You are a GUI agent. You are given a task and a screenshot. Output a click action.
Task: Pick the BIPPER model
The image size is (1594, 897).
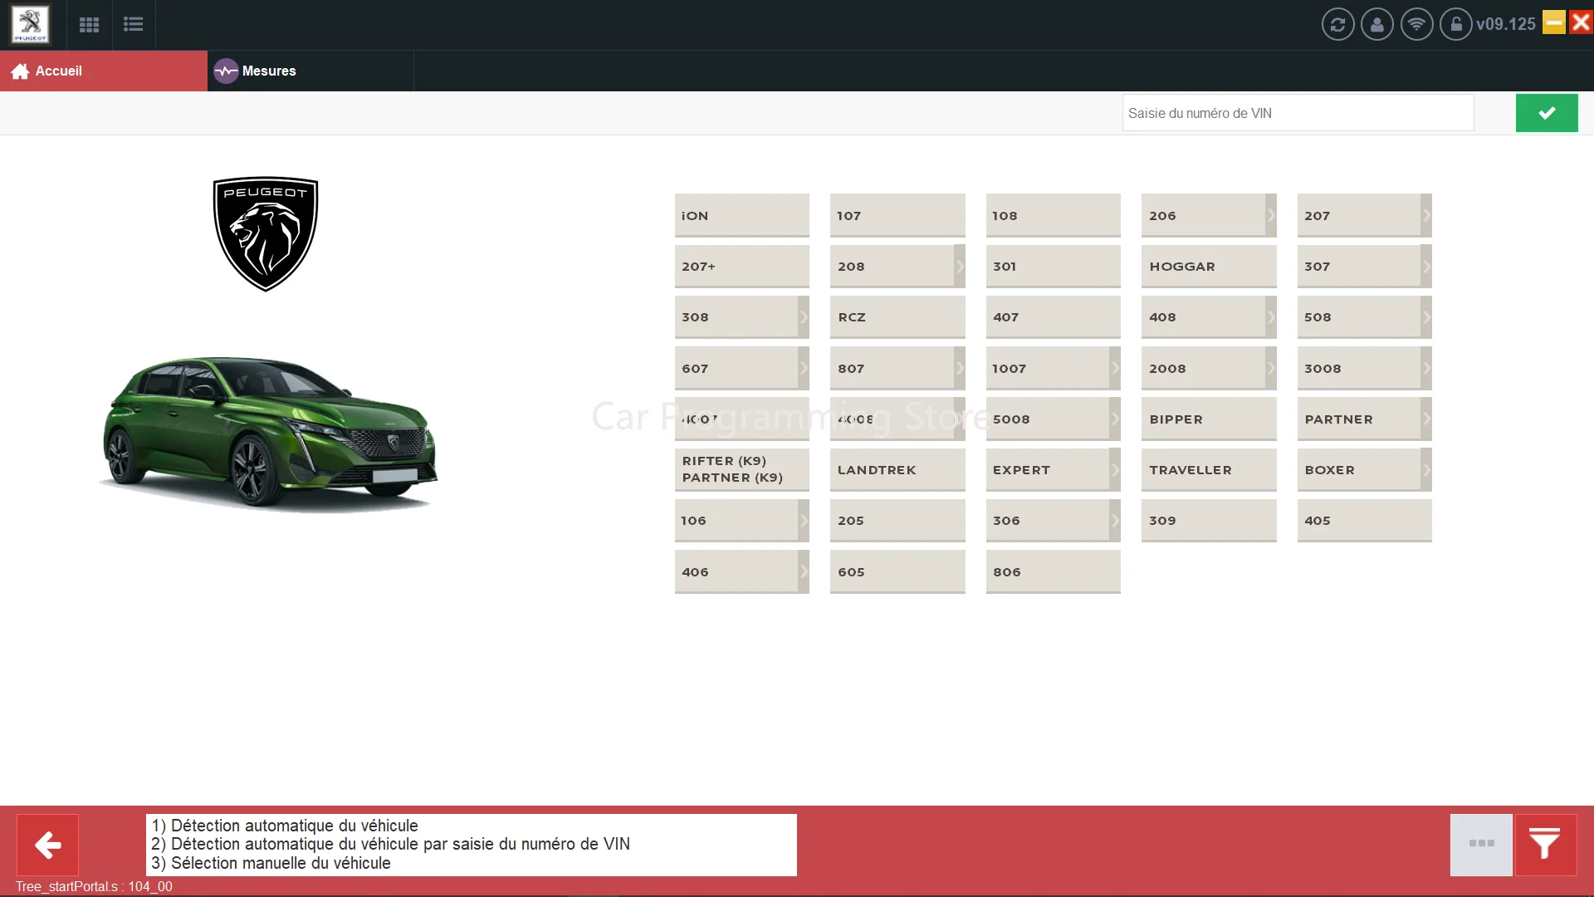[1209, 419]
